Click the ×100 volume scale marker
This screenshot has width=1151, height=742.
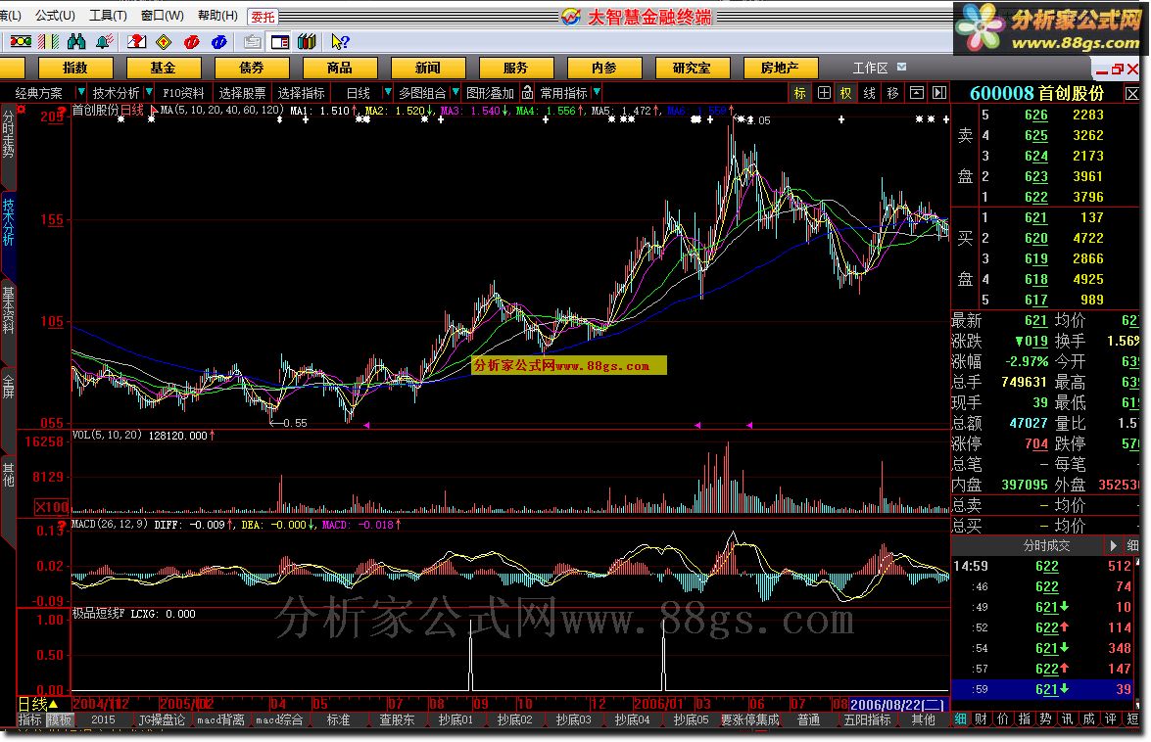click(x=51, y=507)
